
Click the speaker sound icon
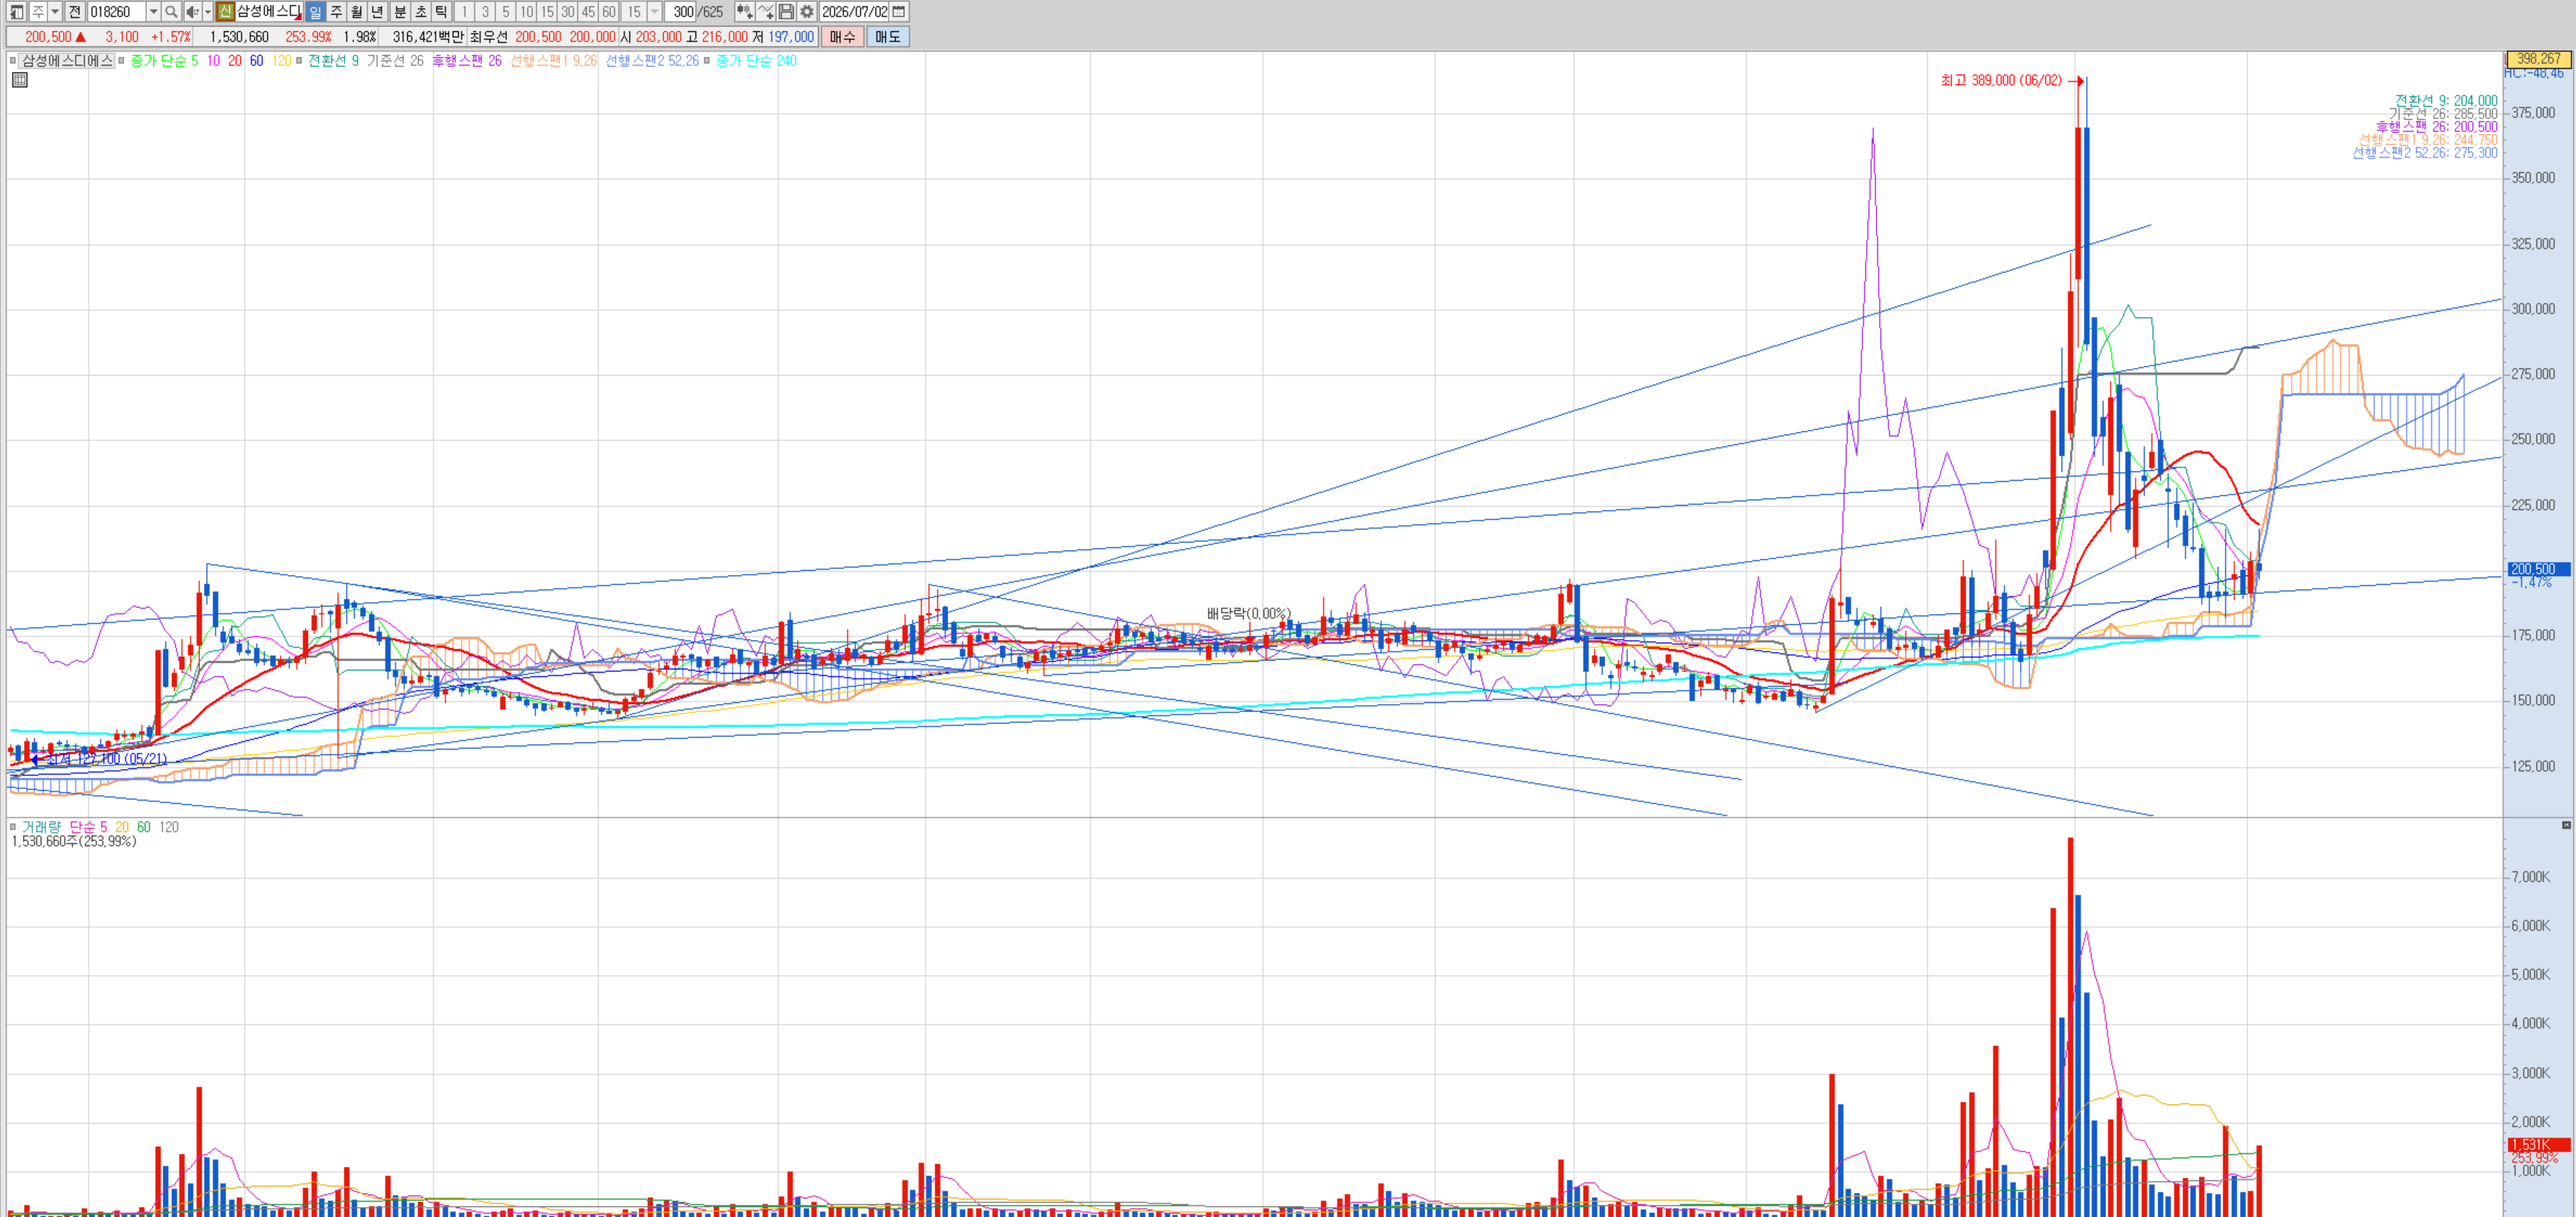tap(192, 12)
